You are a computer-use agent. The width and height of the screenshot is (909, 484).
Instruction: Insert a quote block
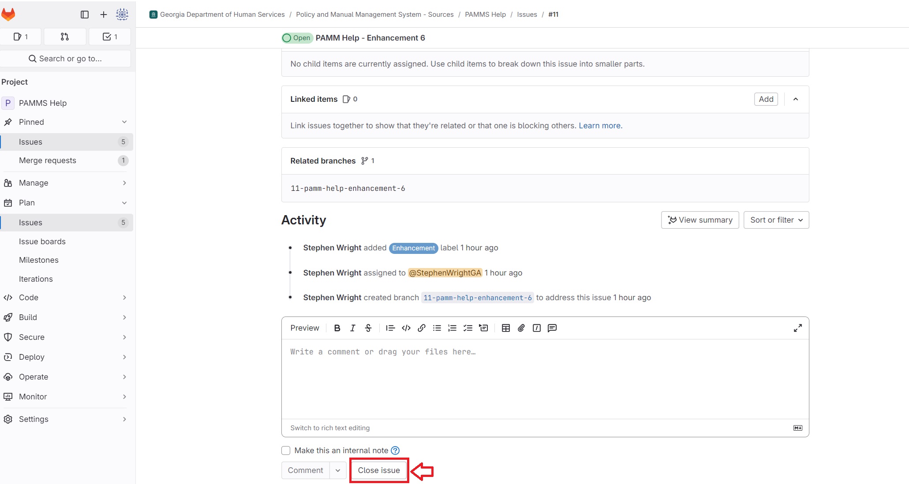[x=390, y=328]
